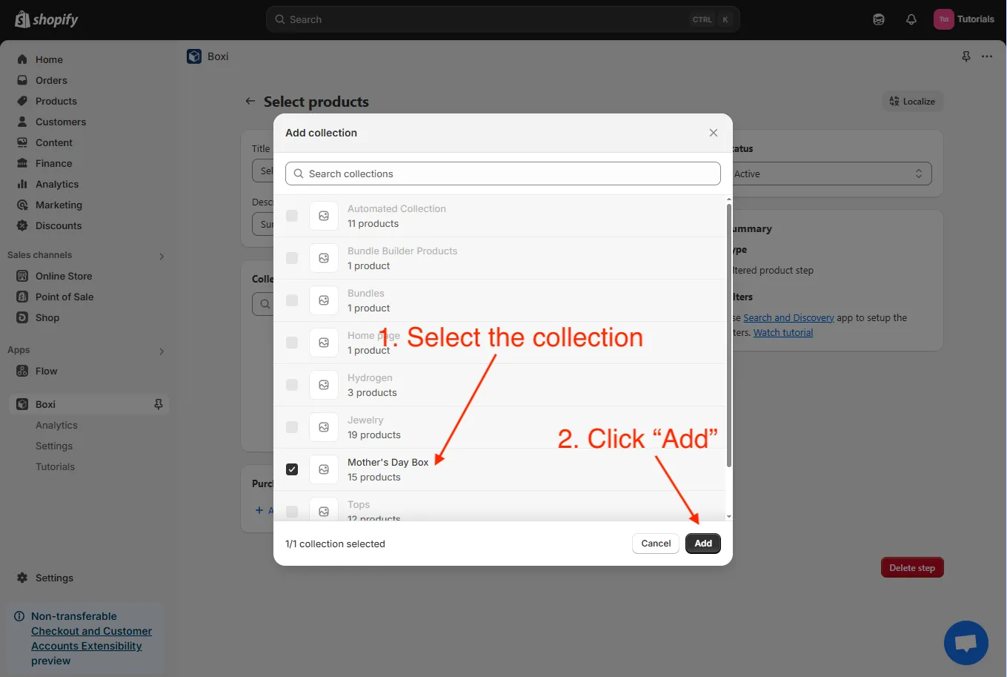This screenshot has width=1007, height=677.
Task: Go to Products in the sidebar
Action: point(56,101)
